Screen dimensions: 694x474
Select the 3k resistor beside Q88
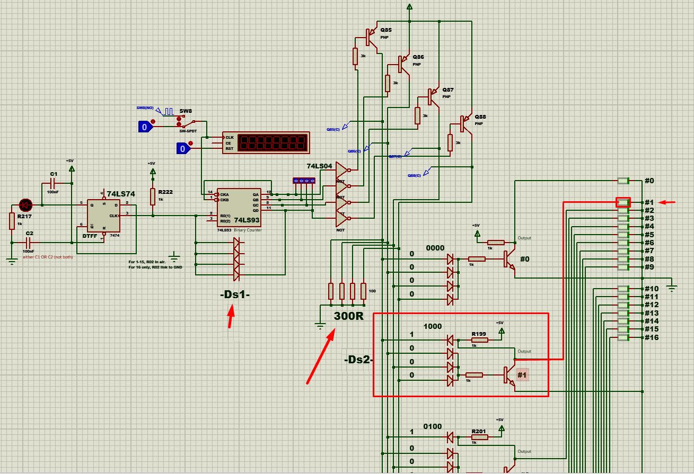(450, 142)
